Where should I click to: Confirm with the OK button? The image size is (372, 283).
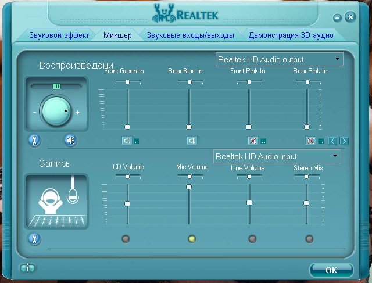[x=331, y=270]
